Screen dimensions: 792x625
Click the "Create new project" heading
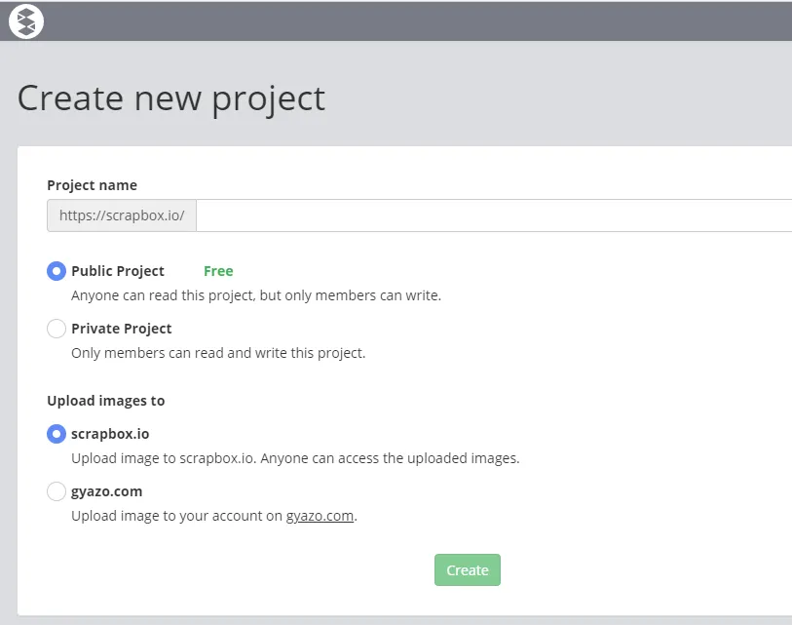[x=171, y=98]
